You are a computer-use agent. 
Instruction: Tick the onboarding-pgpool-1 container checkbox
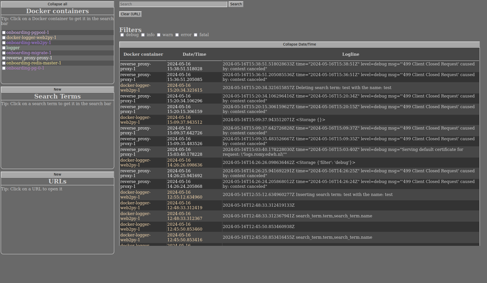pos(4,33)
